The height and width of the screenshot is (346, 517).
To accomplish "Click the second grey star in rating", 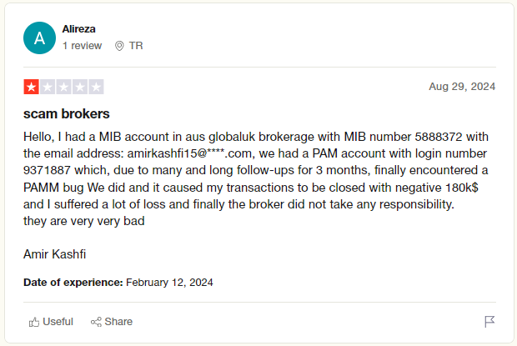I will pyautogui.click(x=48, y=87).
